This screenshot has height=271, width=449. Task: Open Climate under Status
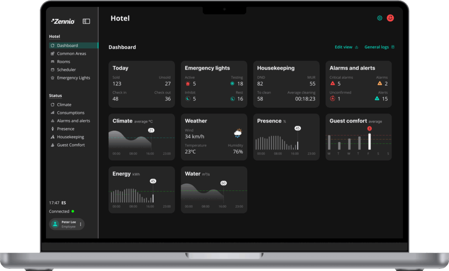(64, 105)
